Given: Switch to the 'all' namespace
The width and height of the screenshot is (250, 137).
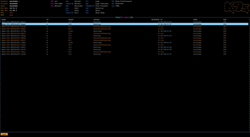Looking at the screenshot, I should pos(56,1).
